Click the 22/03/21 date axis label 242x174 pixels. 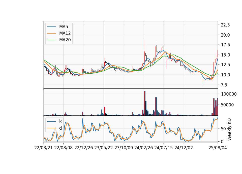(44, 148)
